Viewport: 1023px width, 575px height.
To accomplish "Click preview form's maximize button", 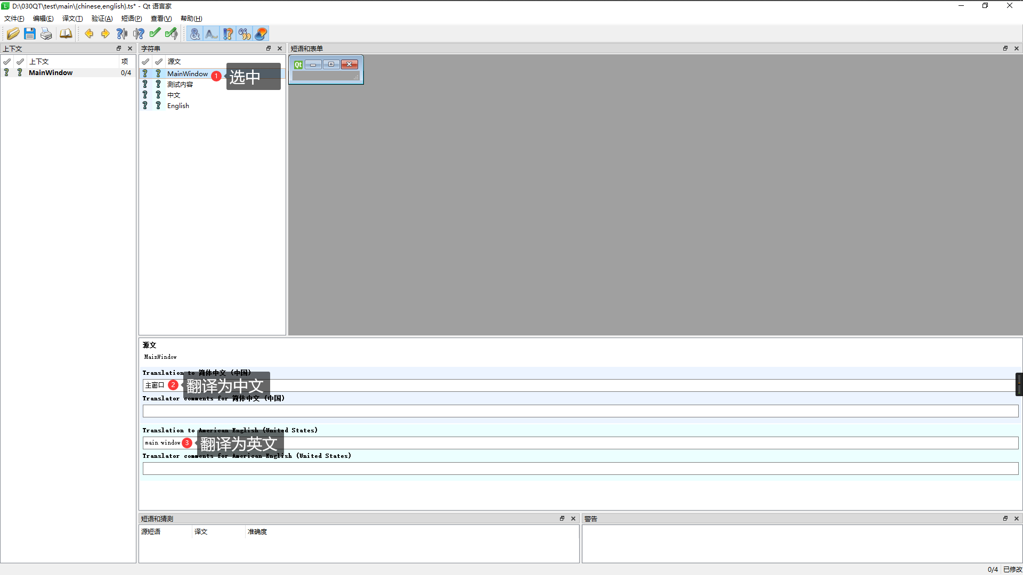I will click(331, 64).
